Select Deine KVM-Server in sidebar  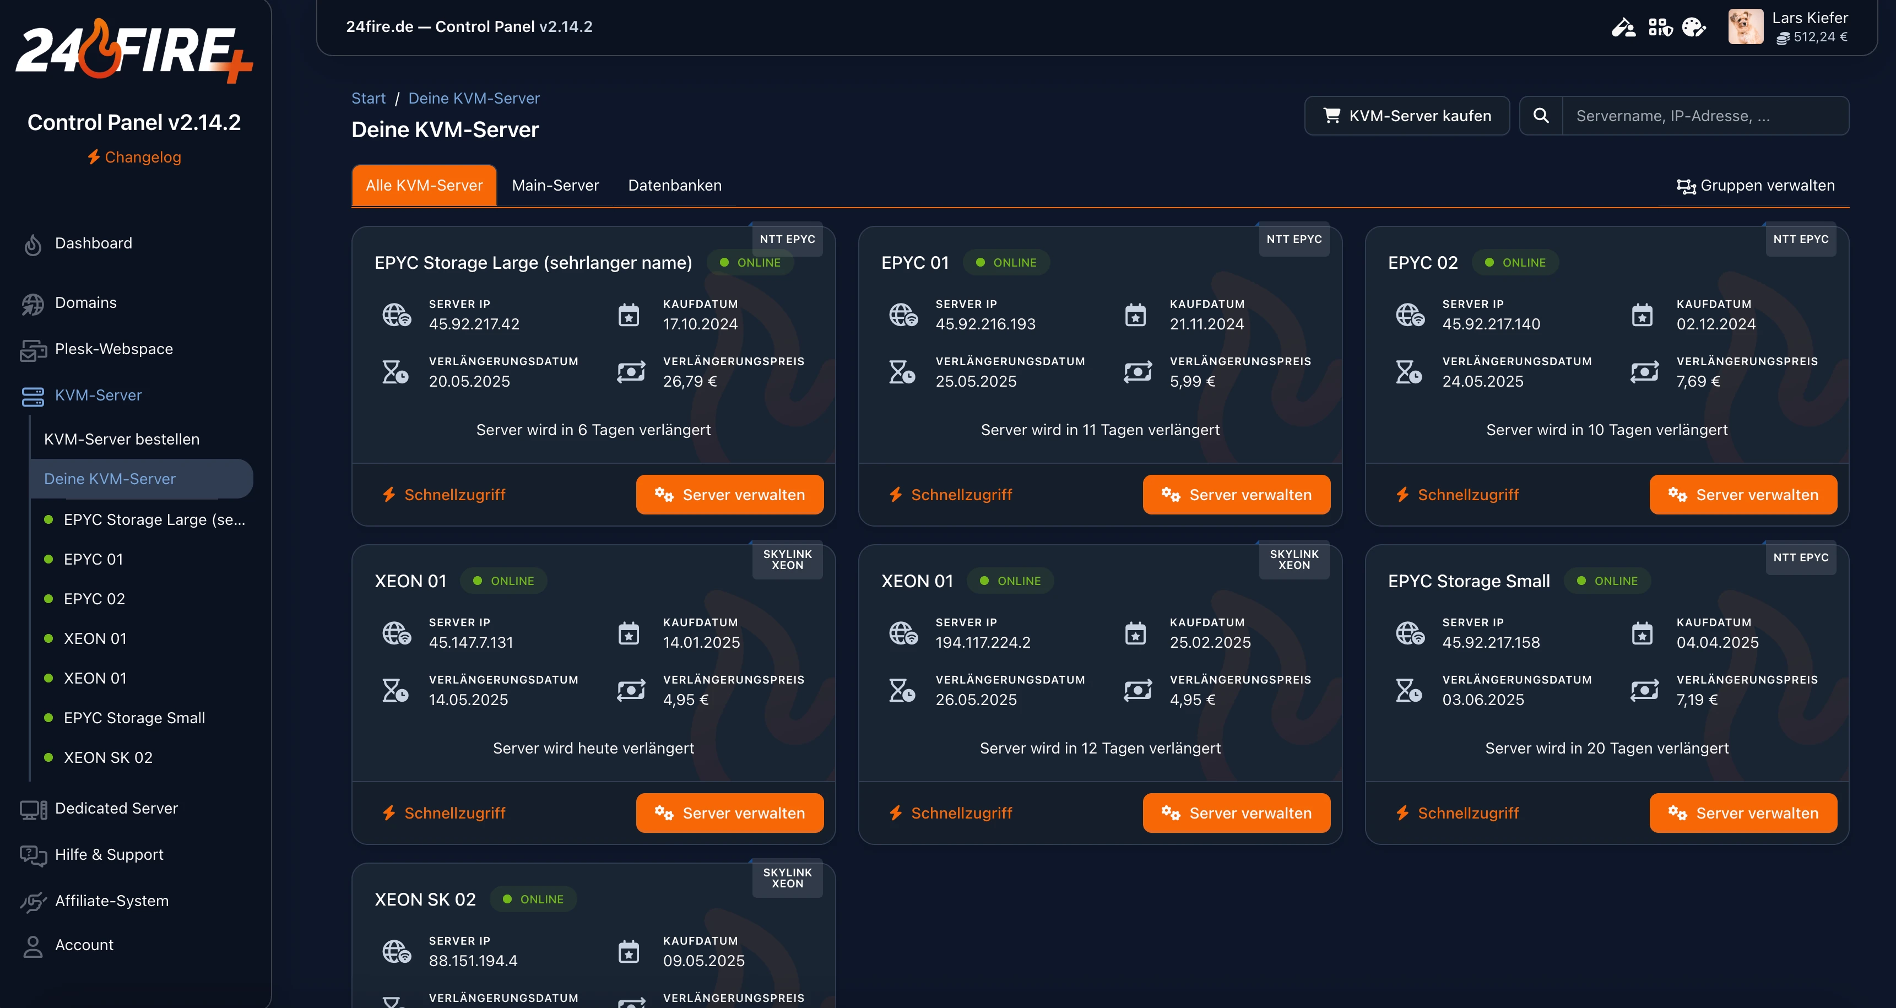tap(142, 479)
